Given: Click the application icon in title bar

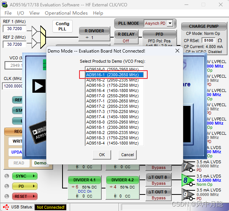Looking at the screenshot, I should point(5,5).
